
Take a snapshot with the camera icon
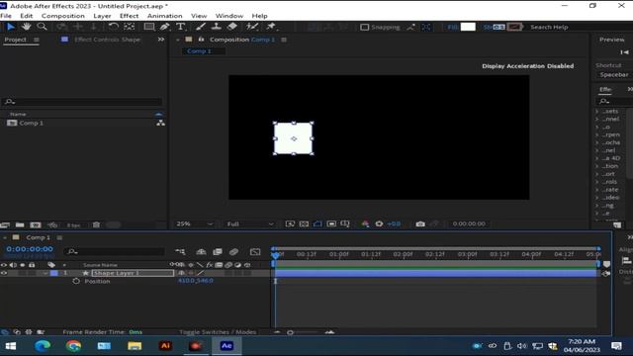pos(420,224)
